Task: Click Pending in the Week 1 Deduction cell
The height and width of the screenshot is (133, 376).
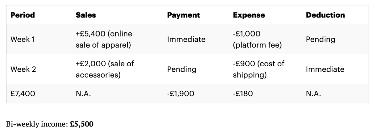Action: click(x=320, y=40)
